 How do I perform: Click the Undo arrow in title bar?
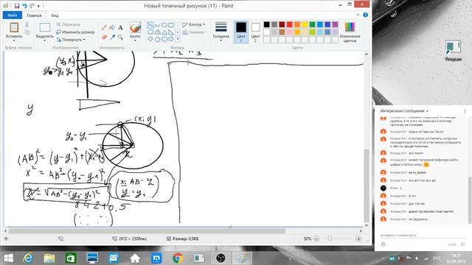coord(24,5)
